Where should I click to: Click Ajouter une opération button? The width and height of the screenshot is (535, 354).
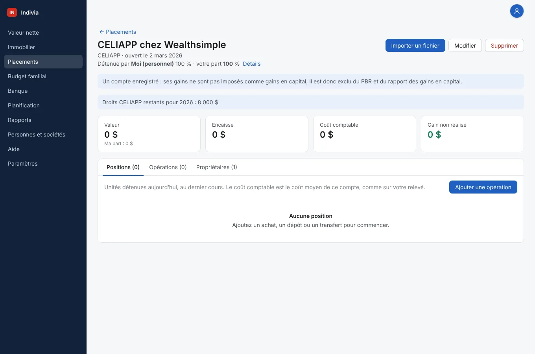pos(483,187)
